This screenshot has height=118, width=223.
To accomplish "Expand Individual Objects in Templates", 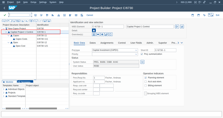I will click(4, 89).
